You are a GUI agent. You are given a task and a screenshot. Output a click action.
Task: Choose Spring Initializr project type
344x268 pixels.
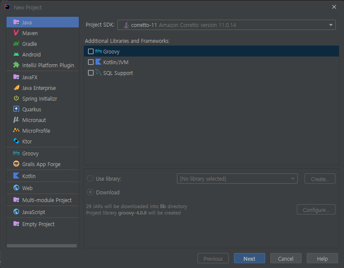[x=42, y=99]
